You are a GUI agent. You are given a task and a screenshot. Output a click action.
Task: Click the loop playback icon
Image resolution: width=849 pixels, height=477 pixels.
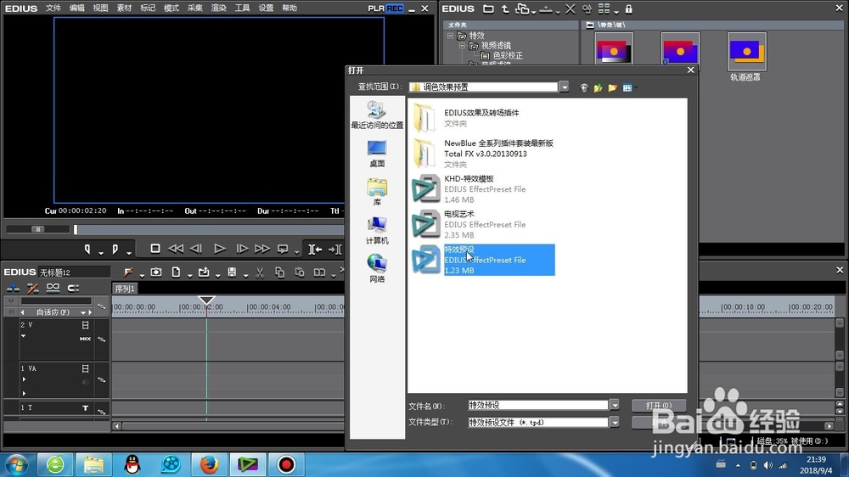click(x=283, y=249)
